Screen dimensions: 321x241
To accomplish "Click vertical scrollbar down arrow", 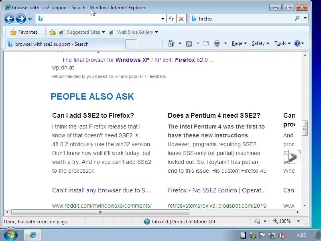I will (305, 206).
